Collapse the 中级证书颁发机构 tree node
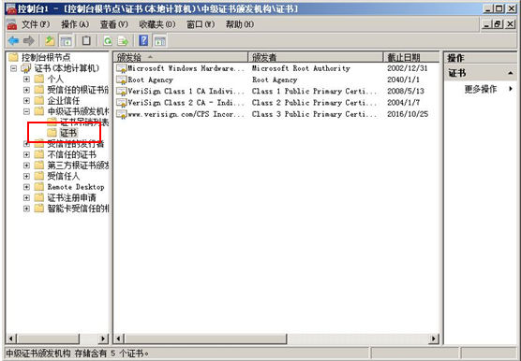The width and height of the screenshot is (521, 361). 26,111
